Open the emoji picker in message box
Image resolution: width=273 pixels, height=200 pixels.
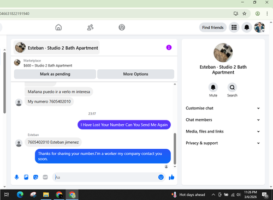[161, 177]
